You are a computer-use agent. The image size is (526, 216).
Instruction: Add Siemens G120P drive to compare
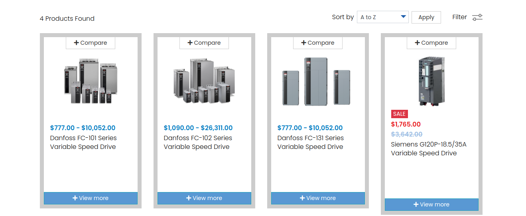click(431, 43)
